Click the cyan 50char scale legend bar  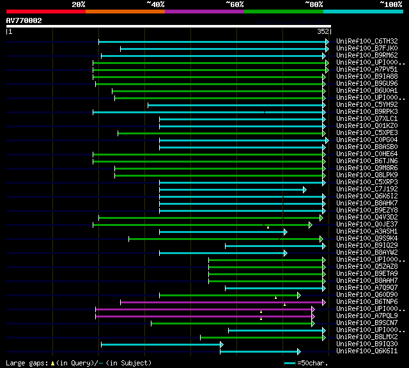point(289,364)
